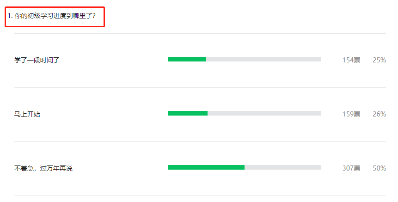Screen dimensions: 398x202
Task: Click the 25% percentage label
Action: pyautogui.click(x=379, y=60)
